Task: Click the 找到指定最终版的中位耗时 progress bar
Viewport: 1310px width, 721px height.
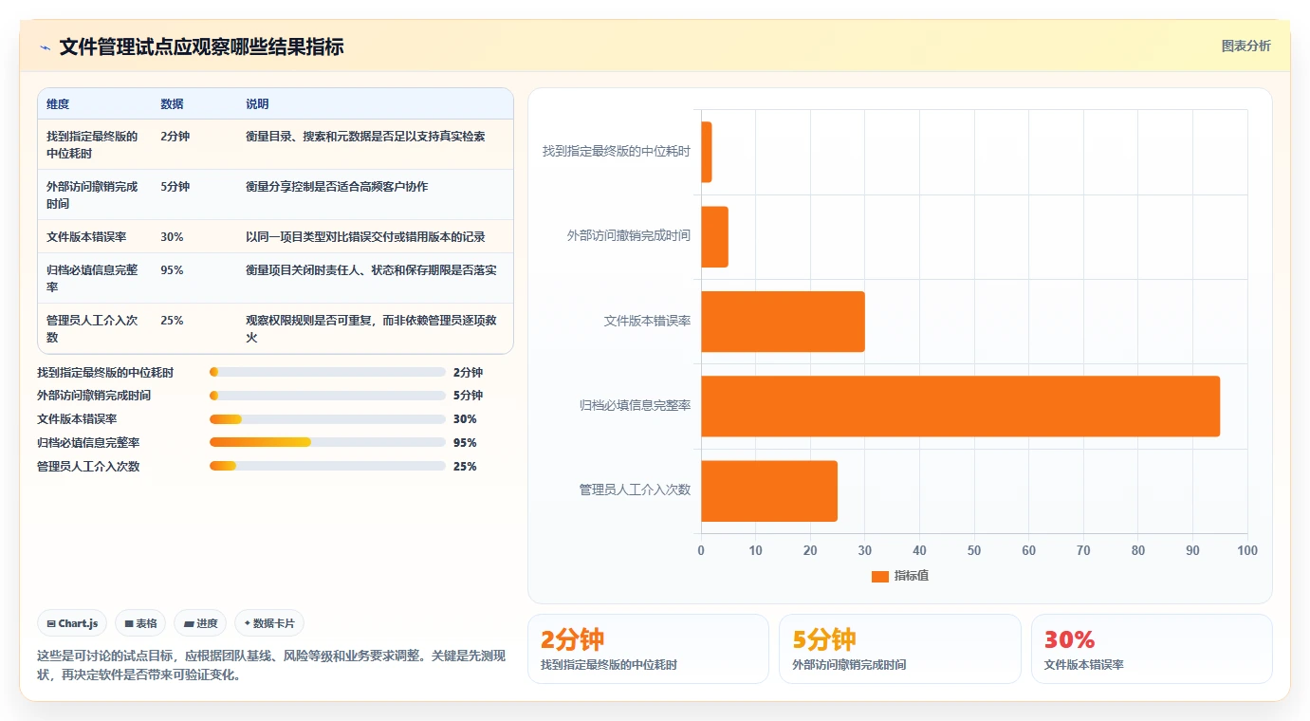Action: [327, 372]
